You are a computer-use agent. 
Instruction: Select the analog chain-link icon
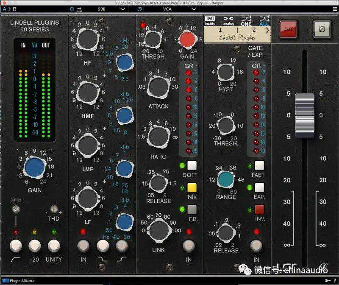click(x=228, y=20)
